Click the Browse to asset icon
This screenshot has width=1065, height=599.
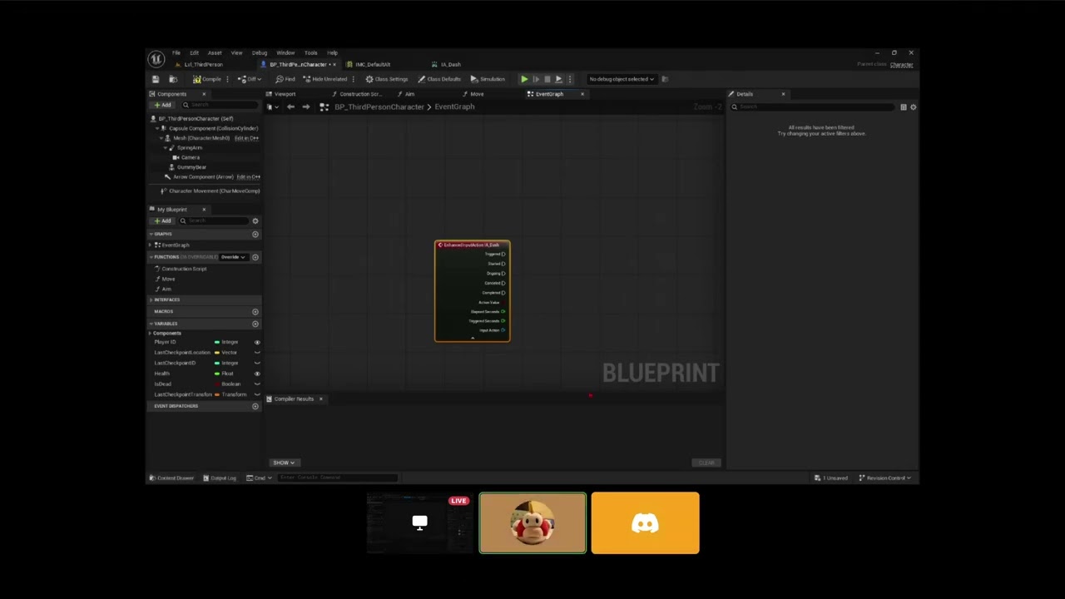tap(173, 79)
